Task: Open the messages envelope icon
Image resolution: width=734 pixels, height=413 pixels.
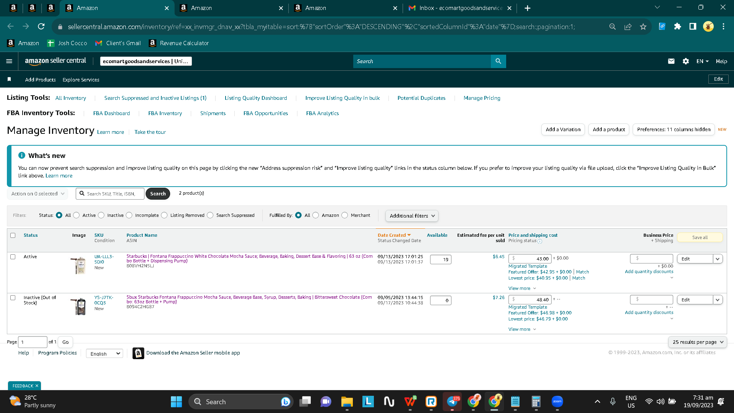Action: pyautogui.click(x=671, y=61)
